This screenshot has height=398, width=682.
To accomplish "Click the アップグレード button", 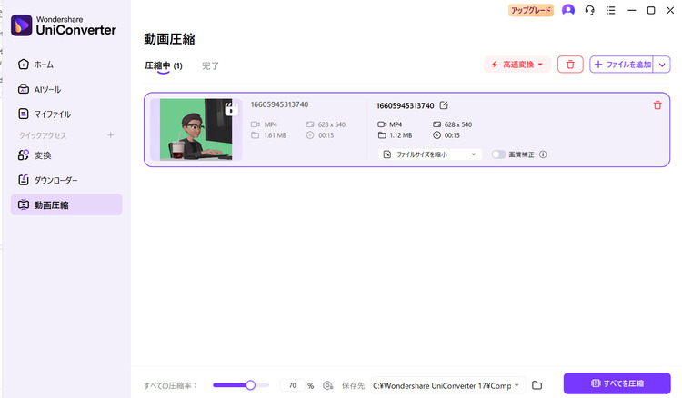I will 530,10.
